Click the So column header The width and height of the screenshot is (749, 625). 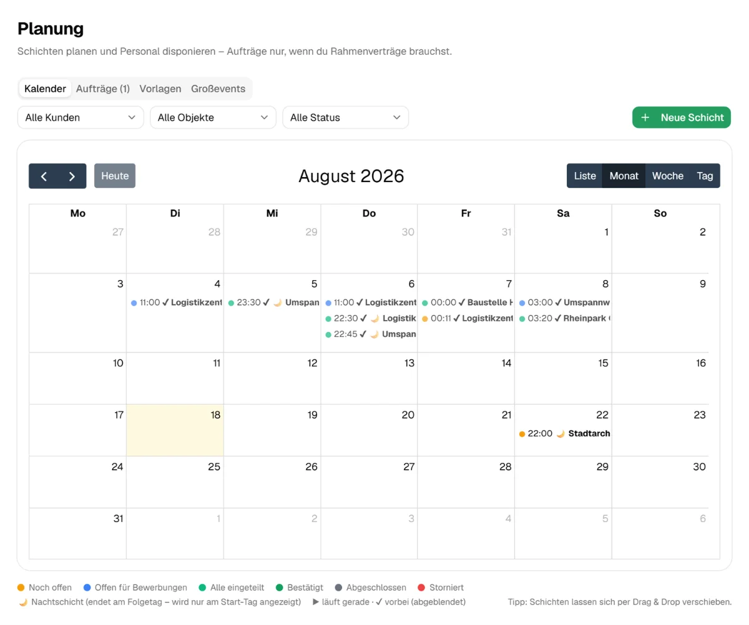660,213
